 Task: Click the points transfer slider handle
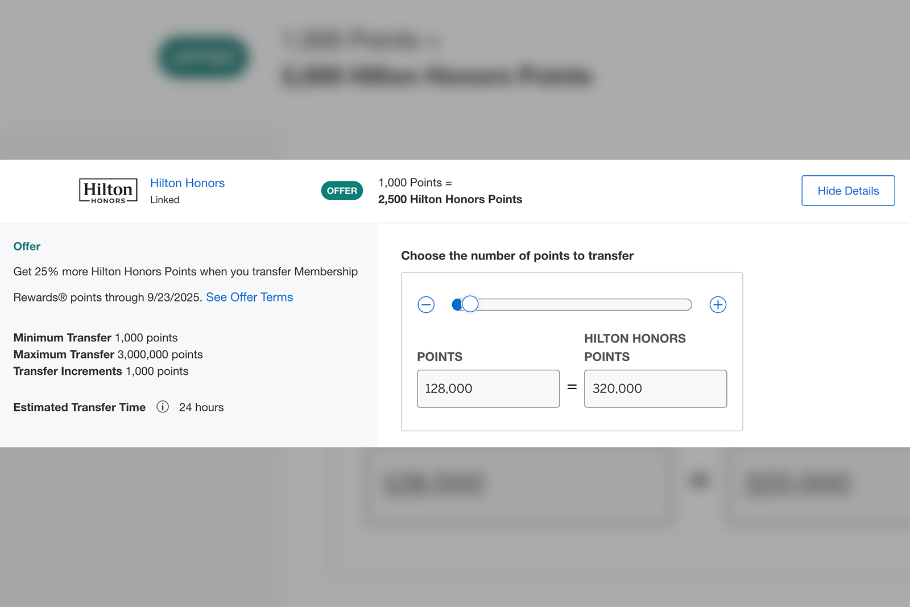pos(470,304)
